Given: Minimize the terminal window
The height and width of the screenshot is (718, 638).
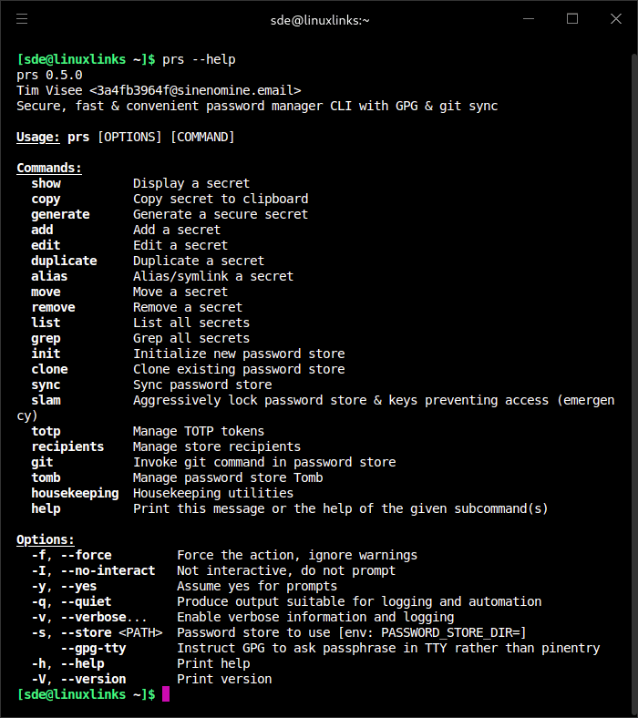Looking at the screenshot, I should click(529, 19).
